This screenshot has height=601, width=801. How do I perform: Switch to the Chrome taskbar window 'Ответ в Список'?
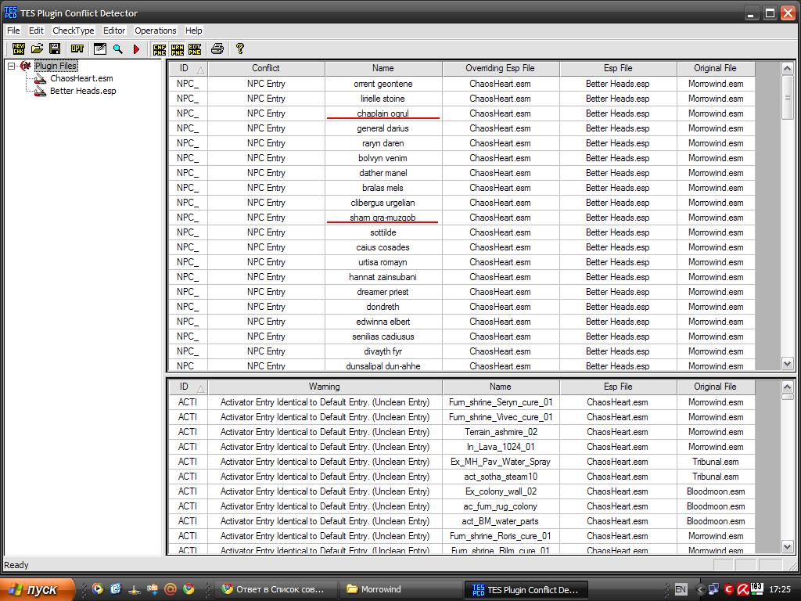coord(276,589)
